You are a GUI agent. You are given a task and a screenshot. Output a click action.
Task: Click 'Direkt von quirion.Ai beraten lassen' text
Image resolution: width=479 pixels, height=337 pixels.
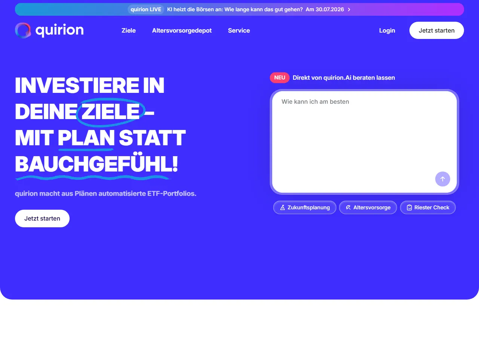(x=344, y=78)
